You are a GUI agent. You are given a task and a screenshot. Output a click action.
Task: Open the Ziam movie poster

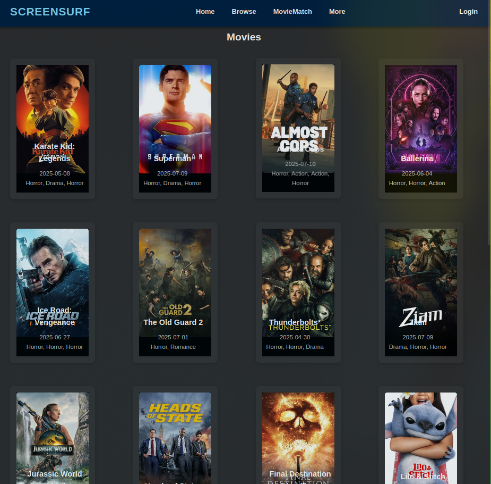[x=421, y=283]
